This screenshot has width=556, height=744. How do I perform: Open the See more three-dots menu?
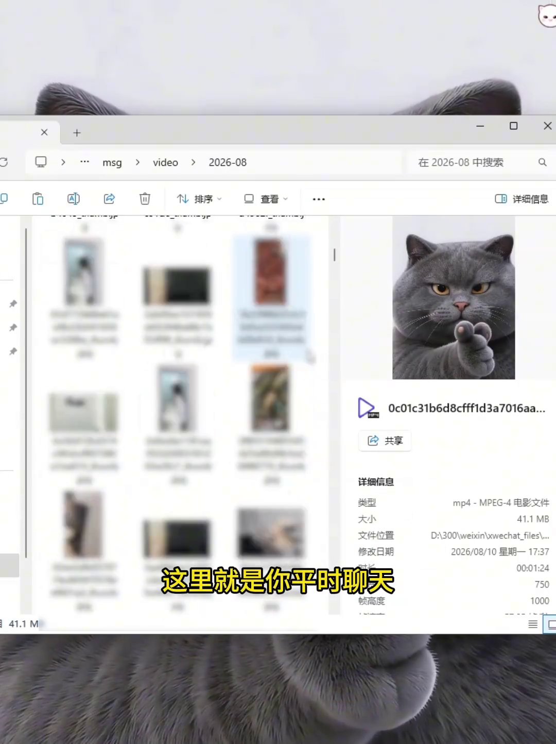click(x=319, y=199)
